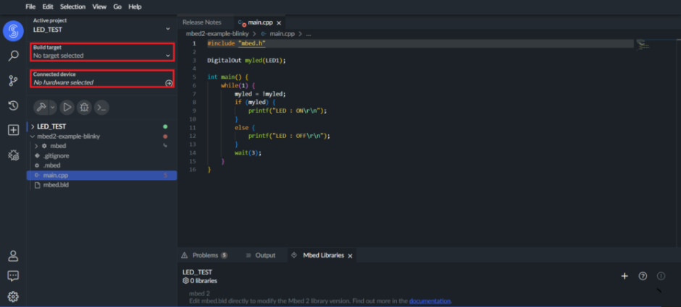The image size is (681, 307).
Task: Follow the documentation link
Action: [430, 300]
